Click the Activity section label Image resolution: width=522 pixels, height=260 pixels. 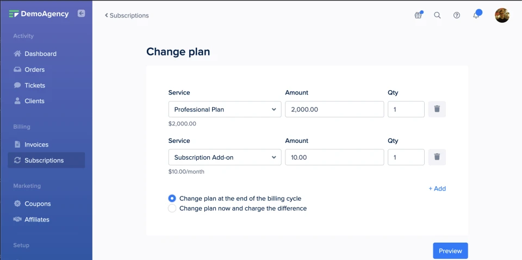point(23,36)
